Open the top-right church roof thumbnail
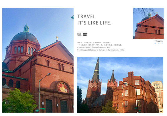Viewport: 167px width, 116px height. tap(148, 23)
